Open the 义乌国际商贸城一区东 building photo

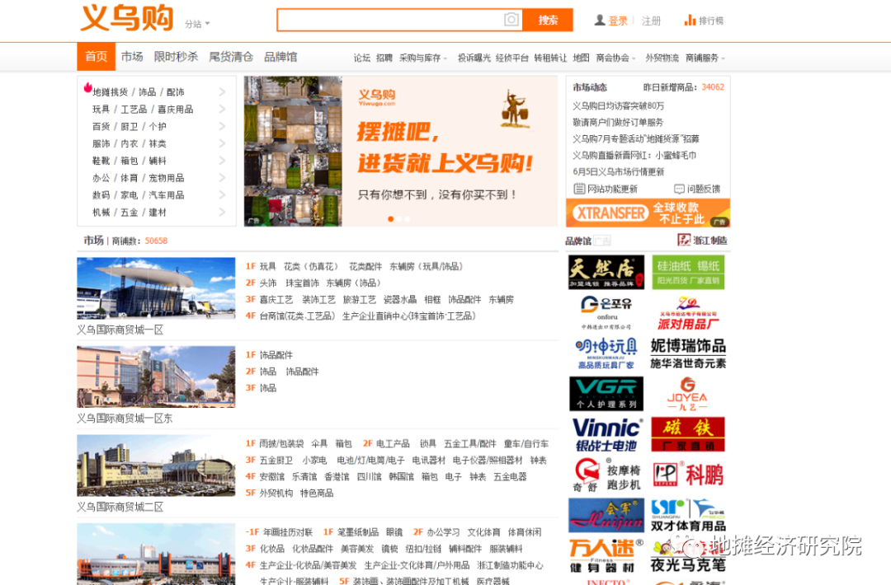tap(156, 377)
